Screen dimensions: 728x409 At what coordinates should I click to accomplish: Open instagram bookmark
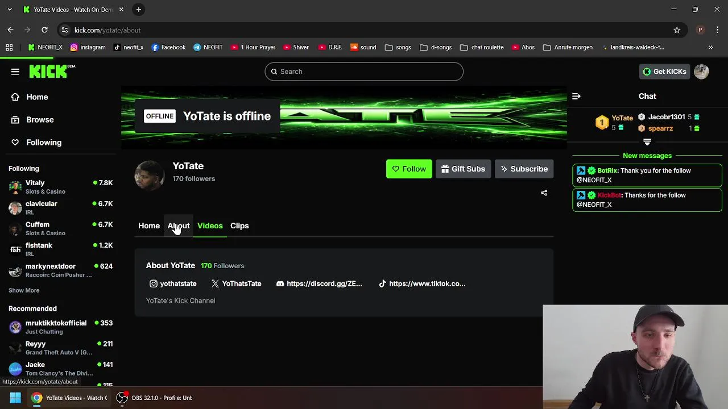point(88,47)
